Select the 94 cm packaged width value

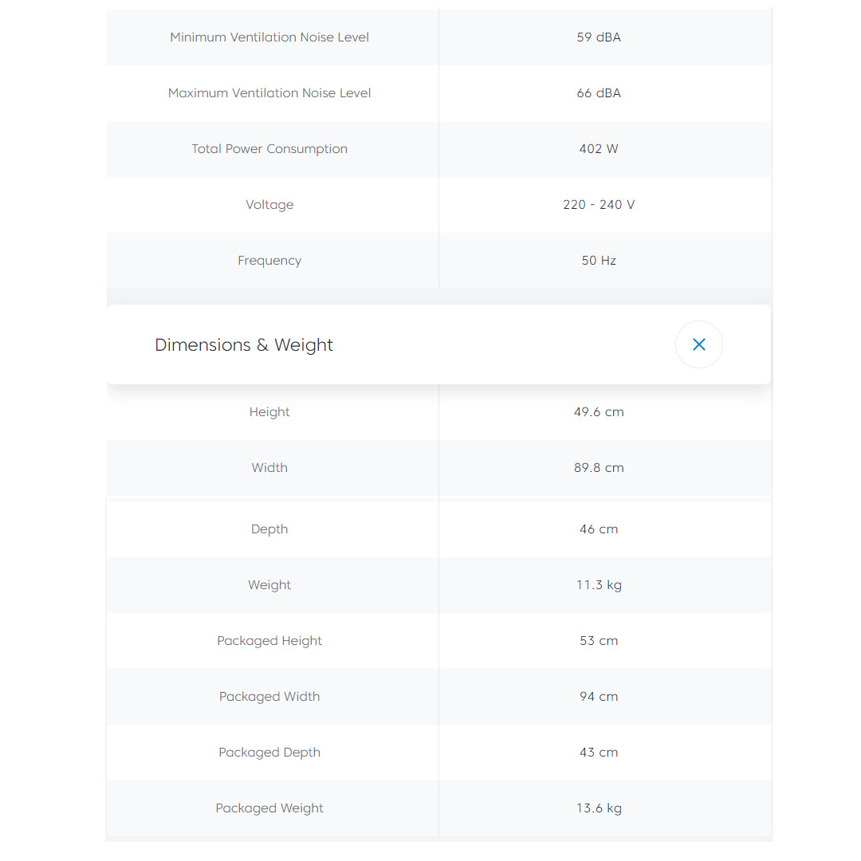click(x=599, y=697)
